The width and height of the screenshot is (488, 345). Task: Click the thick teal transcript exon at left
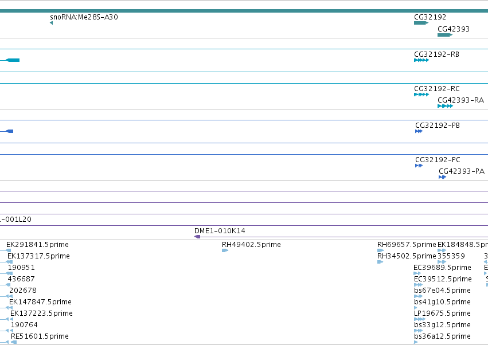coord(13,60)
